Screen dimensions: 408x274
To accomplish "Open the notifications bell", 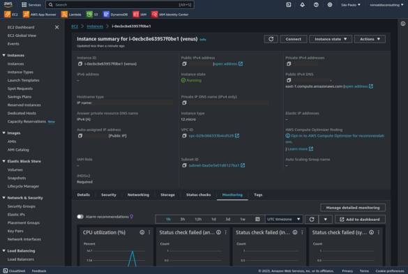I will tap(302, 5).
